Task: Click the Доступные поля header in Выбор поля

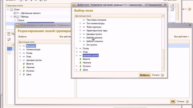Action: point(118,16)
